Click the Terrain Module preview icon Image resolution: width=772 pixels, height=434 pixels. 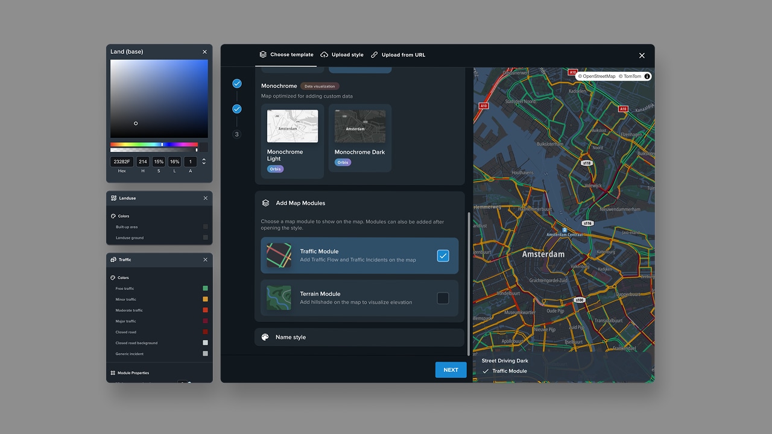279,298
